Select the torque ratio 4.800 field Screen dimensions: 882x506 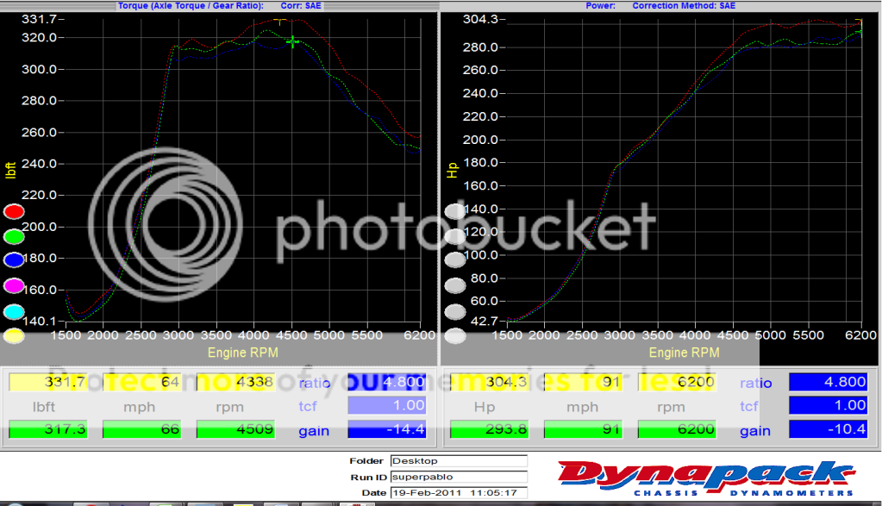point(387,383)
